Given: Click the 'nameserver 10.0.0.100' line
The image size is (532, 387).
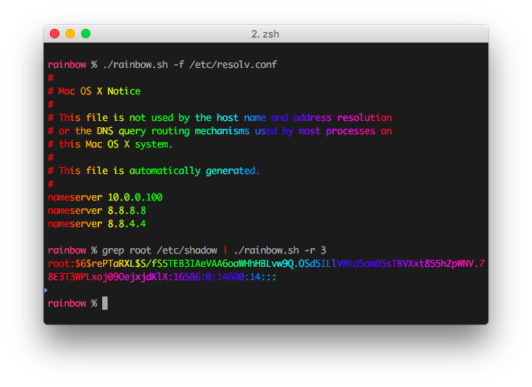Looking at the screenshot, I should pos(105,197).
